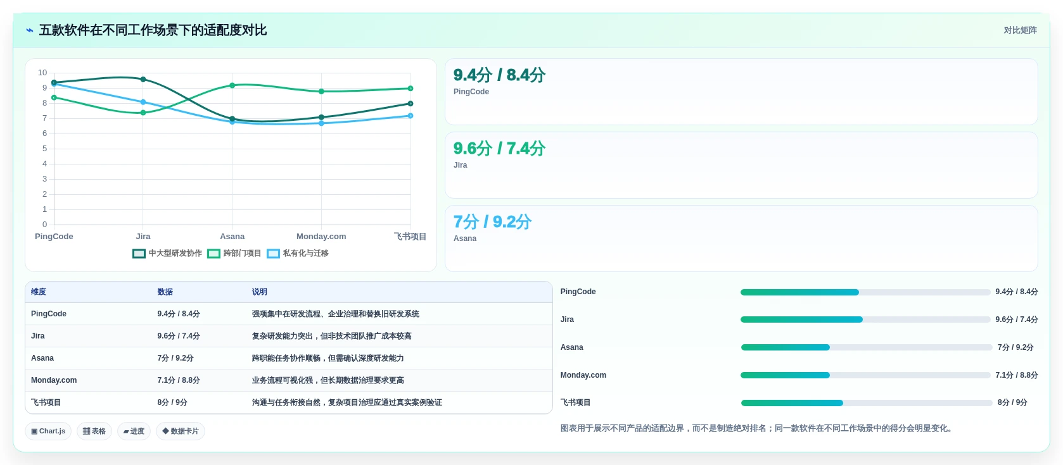Image resolution: width=1063 pixels, height=465 pixels.
Task: Click the 7.1分 / 8.8分 table cell
Action: [179, 380]
